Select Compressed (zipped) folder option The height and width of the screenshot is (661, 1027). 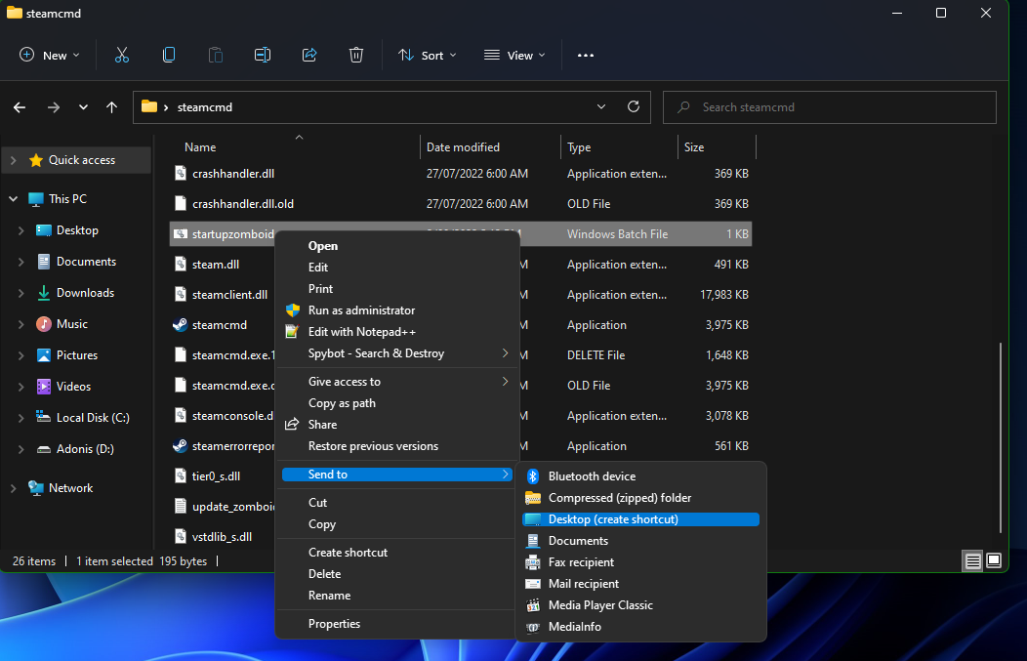pyautogui.click(x=619, y=498)
